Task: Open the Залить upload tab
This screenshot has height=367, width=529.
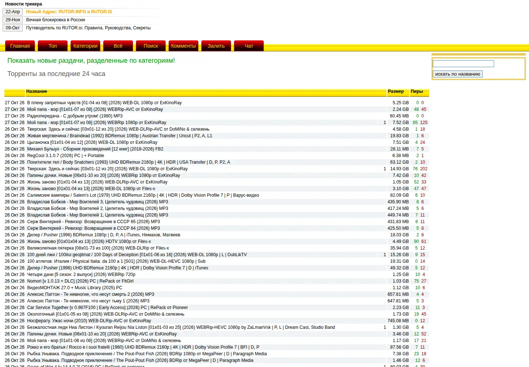Action: point(216,46)
